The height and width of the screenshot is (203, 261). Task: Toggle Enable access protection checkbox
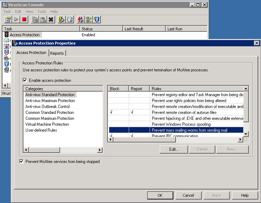pos(25,80)
